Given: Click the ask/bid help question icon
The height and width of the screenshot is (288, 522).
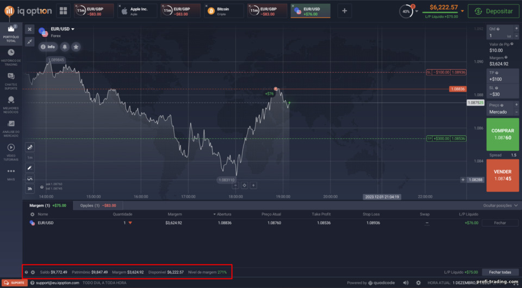Looking at the screenshot, I should click(x=42, y=187).
